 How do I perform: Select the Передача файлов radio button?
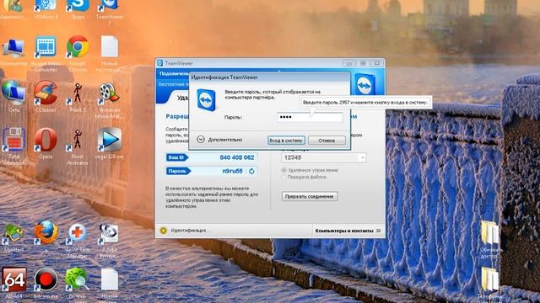click(283, 177)
